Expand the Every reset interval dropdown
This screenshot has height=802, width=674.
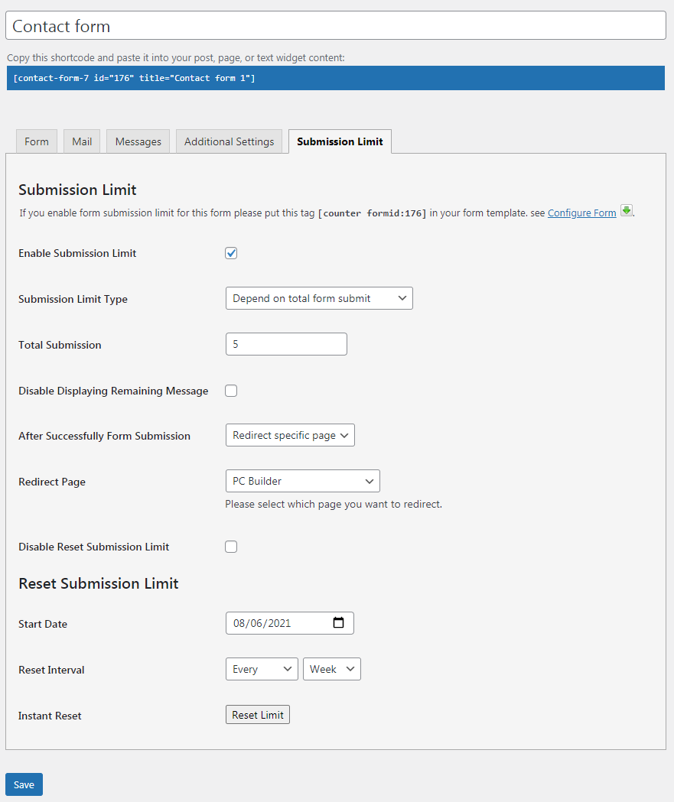[x=262, y=669]
